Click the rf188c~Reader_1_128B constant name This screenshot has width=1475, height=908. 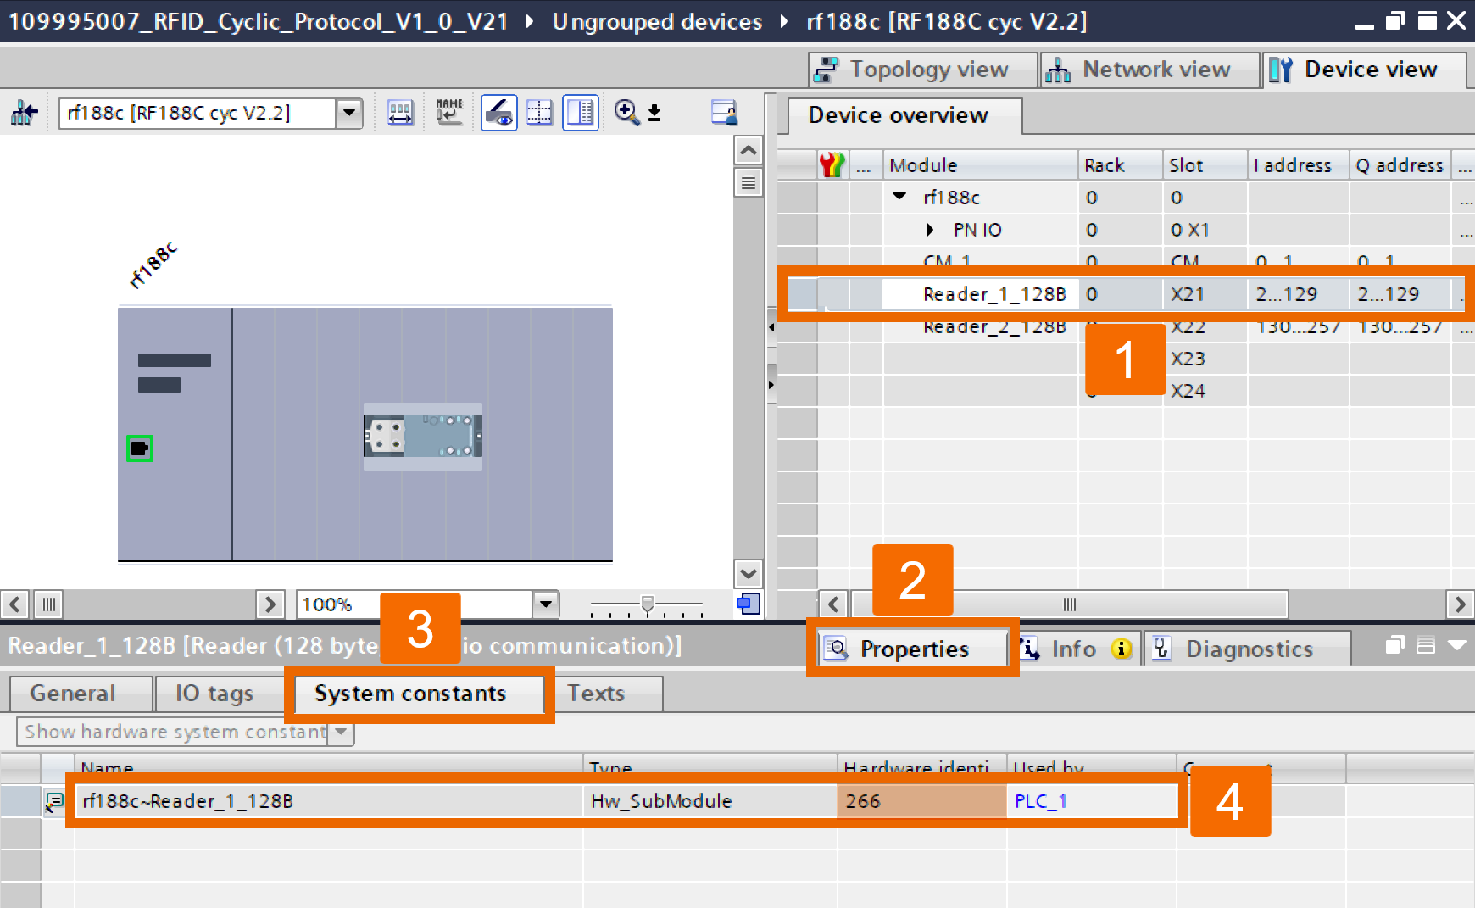point(187,801)
